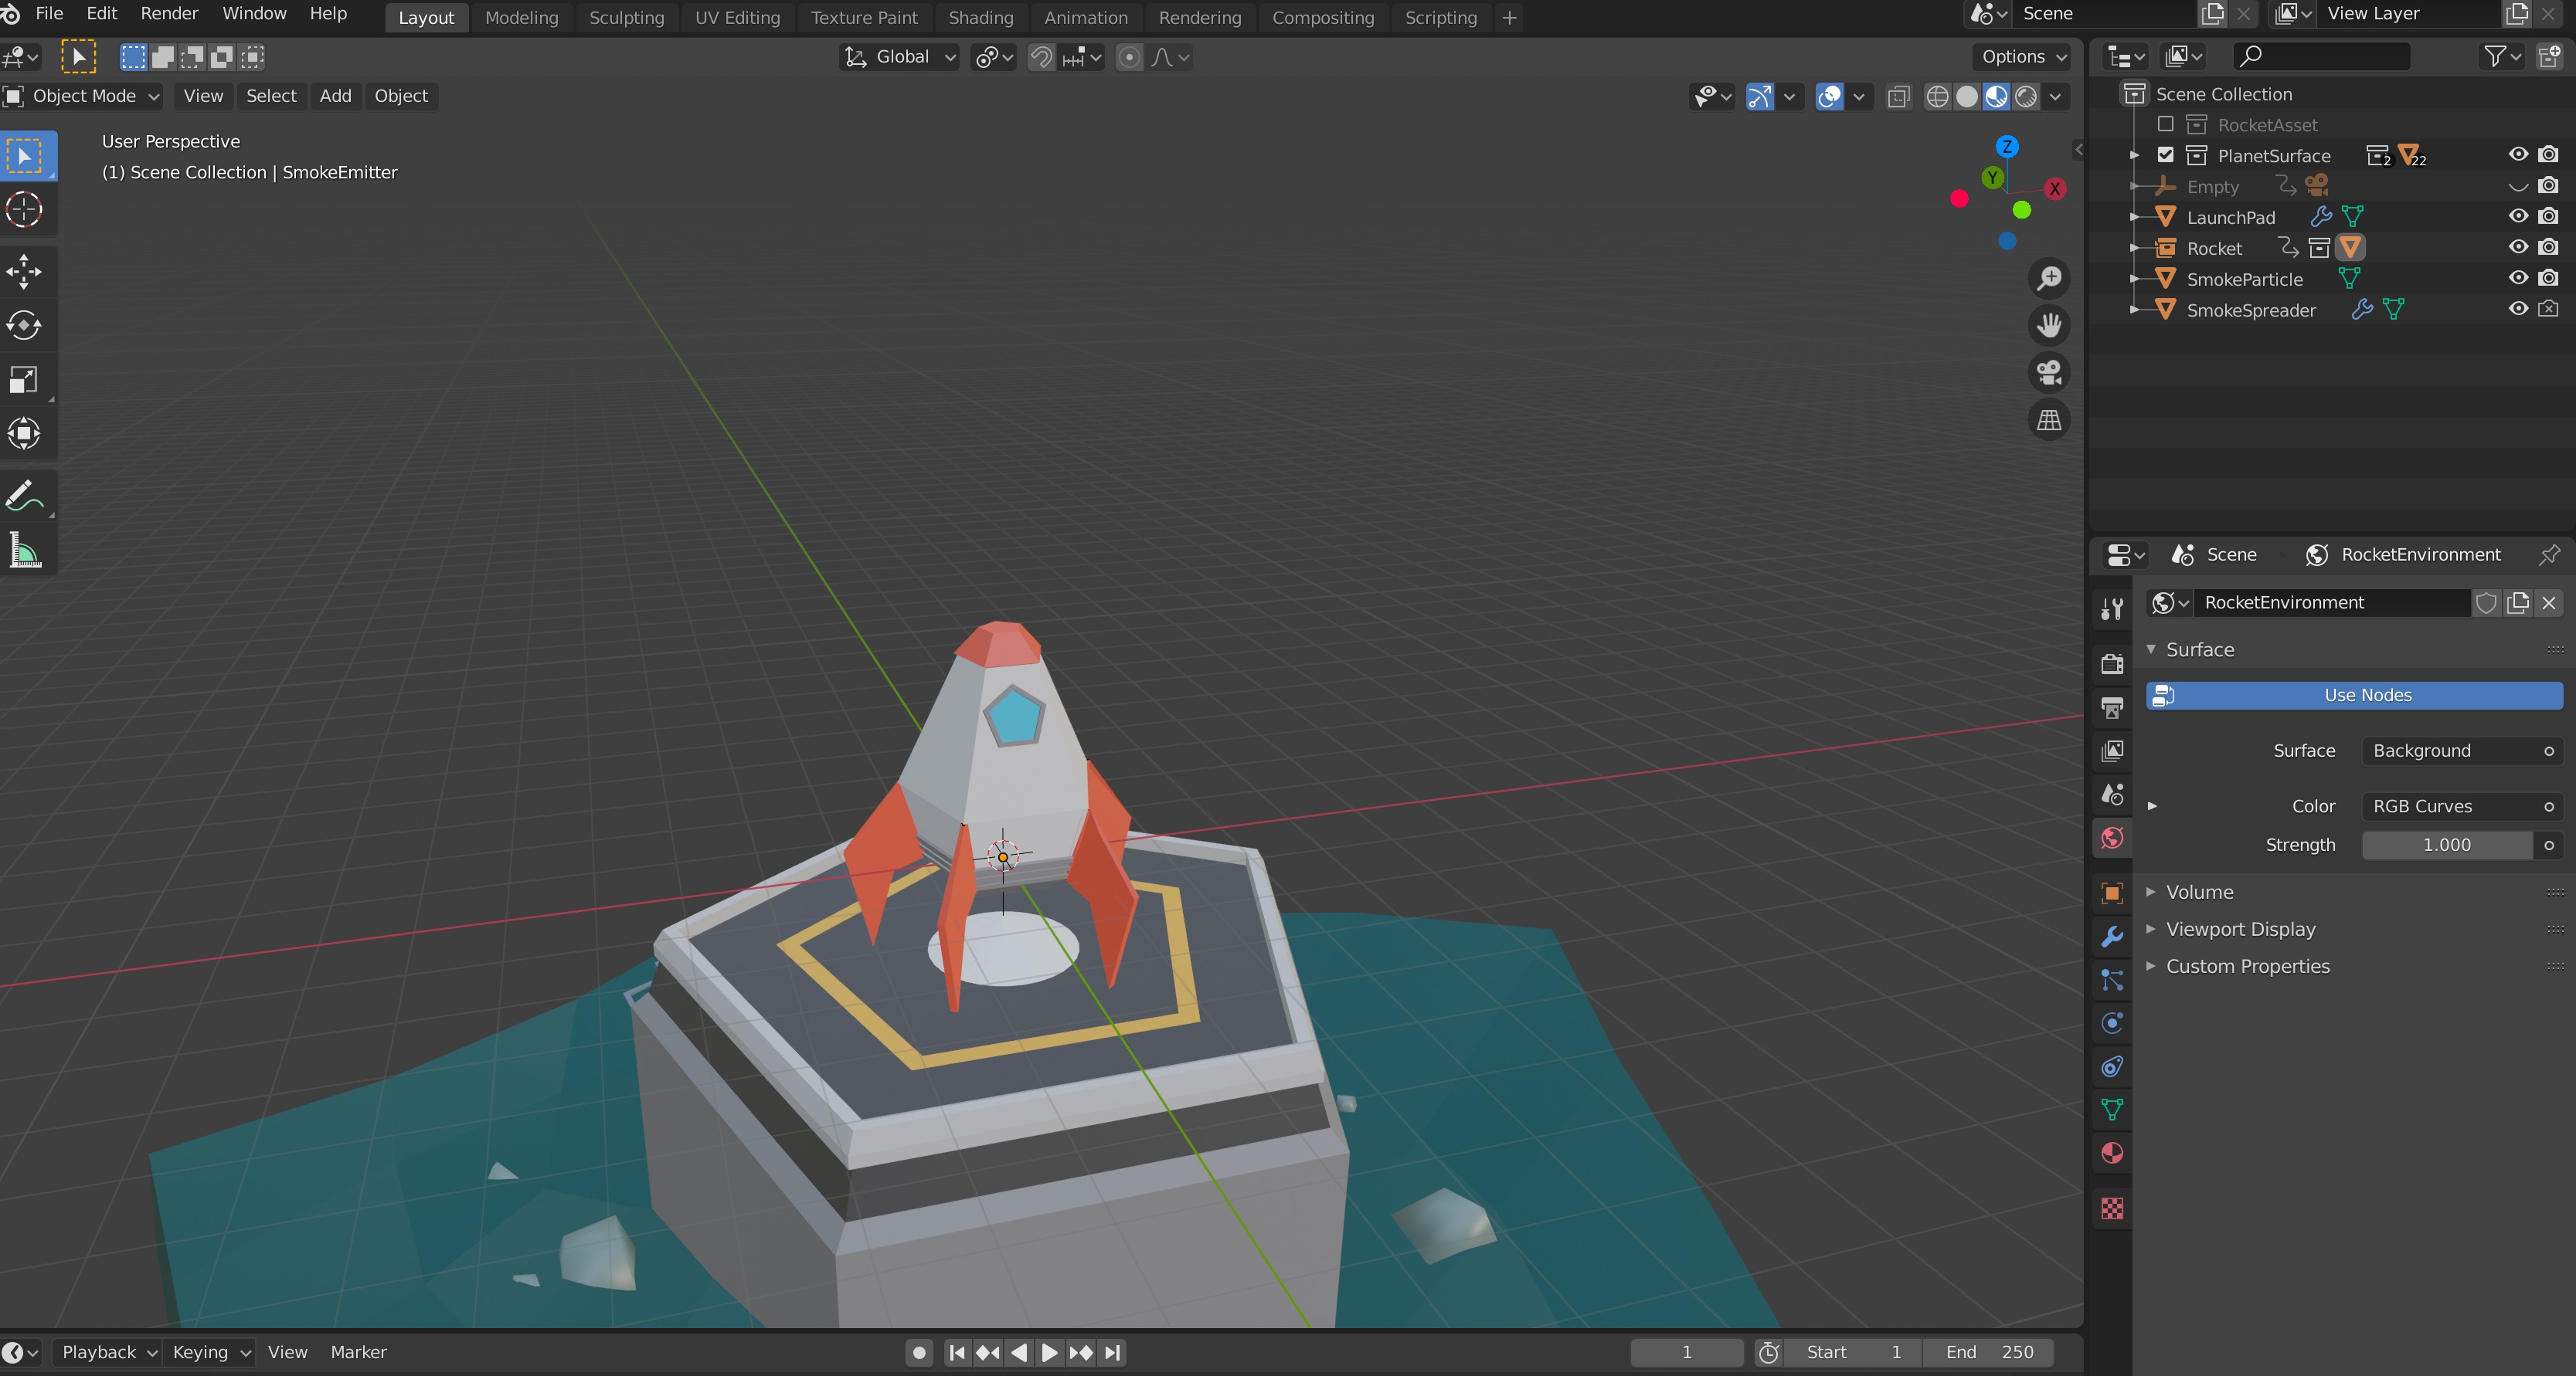
Task: Open the Modifier properties tab (wrench icon)
Action: click(x=2111, y=937)
